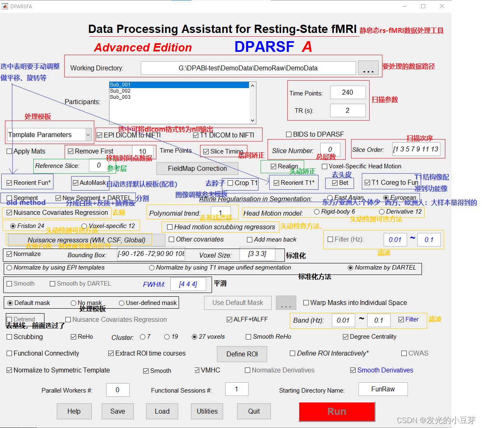This screenshot has width=482, height=428.
Task: Click the Slice Order input field
Action: click(x=416, y=149)
